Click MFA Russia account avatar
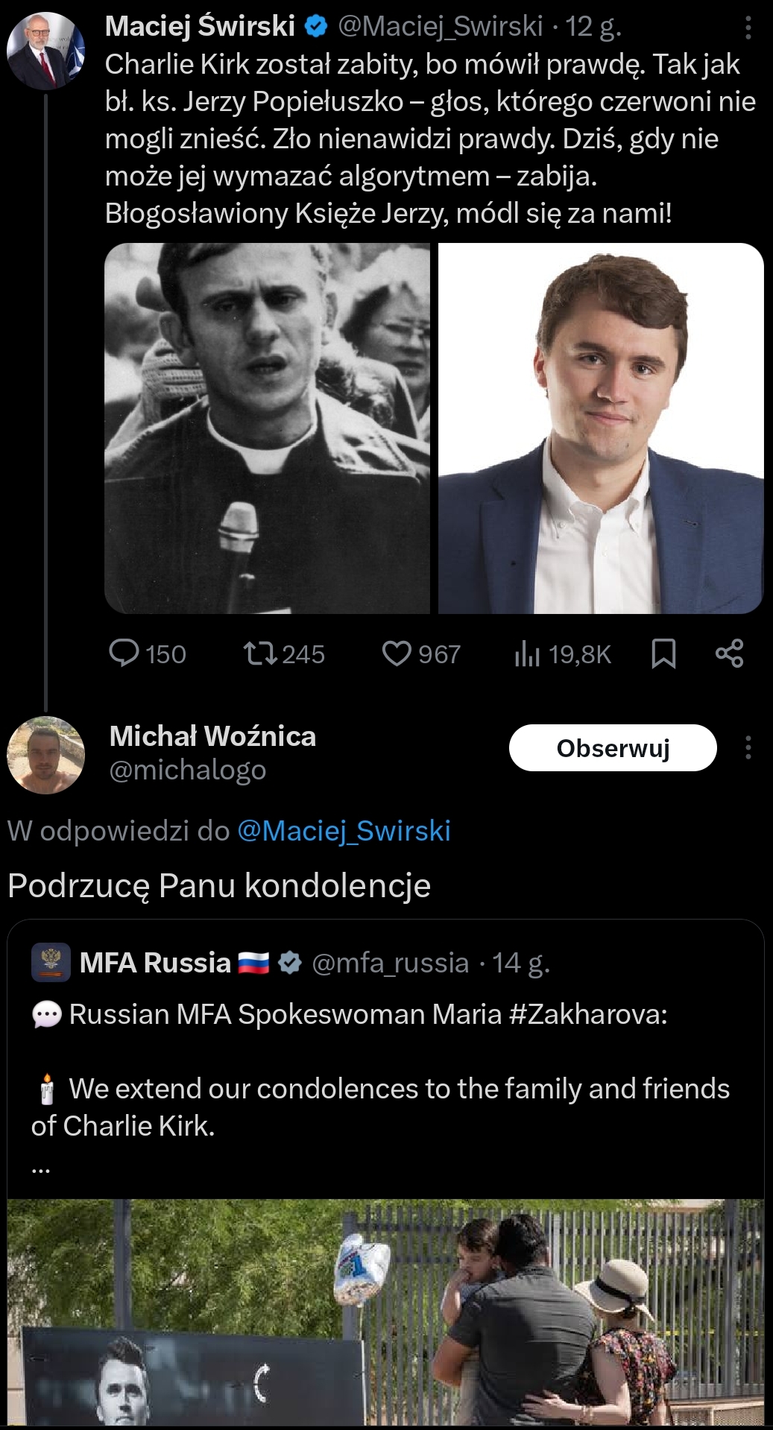 click(51, 962)
